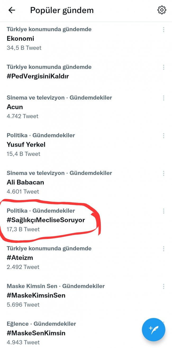
Task: Open more options for #Ateizm trend
Action: coord(164,249)
